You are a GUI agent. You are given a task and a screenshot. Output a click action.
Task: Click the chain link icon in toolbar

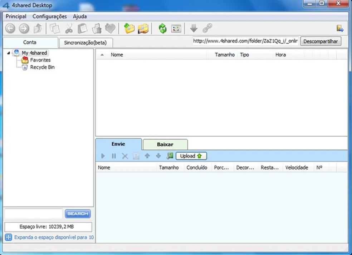(x=207, y=29)
